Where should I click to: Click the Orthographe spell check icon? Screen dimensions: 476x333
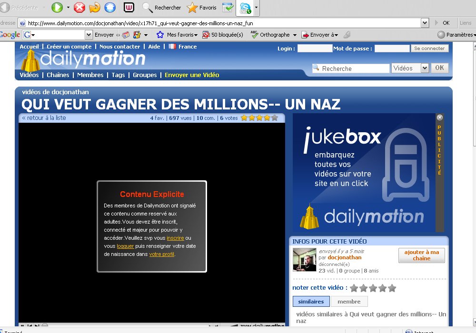[x=254, y=35]
